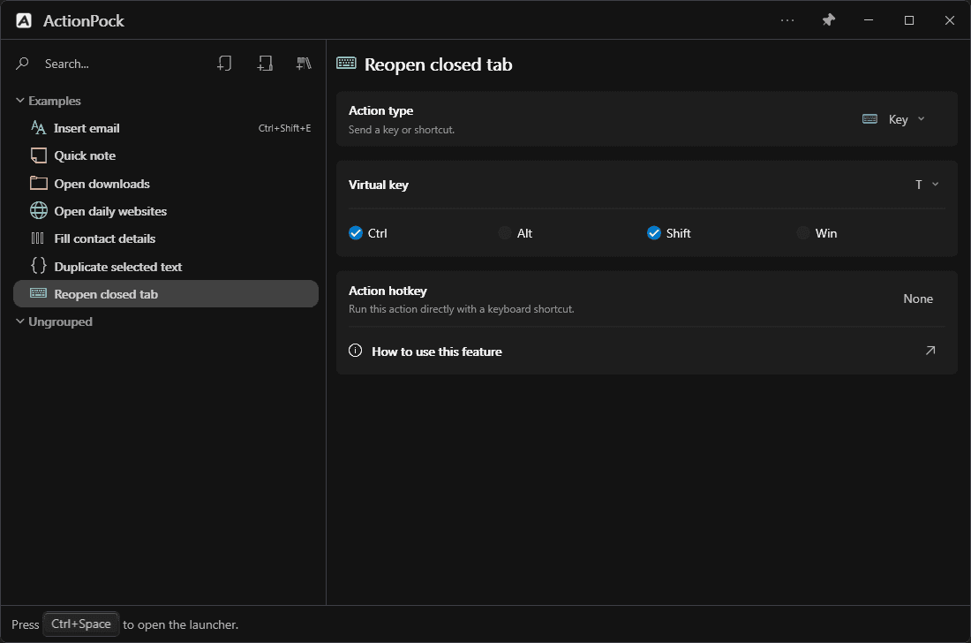This screenshot has height=643, width=971.
Task: Click the Action type label
Action: 380,110
